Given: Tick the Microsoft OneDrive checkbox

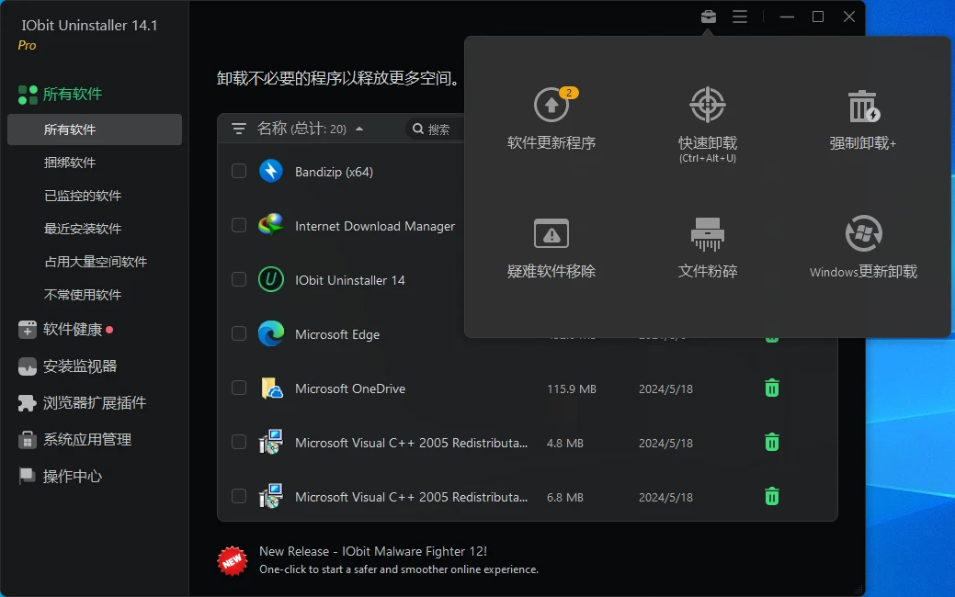Looking at the screenshot, I should click(x=239, y=388).
